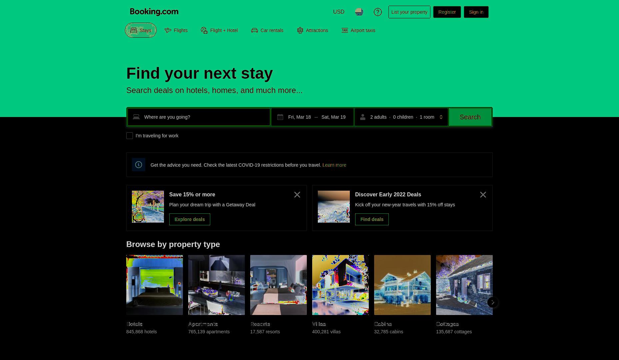This screenshot has height=360, width=619.
Task: Click the text 400,281 villas
Action: tap(326, 332)
